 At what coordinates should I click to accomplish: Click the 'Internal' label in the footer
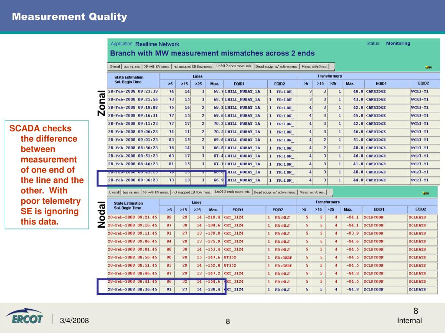tap(409, 320)
